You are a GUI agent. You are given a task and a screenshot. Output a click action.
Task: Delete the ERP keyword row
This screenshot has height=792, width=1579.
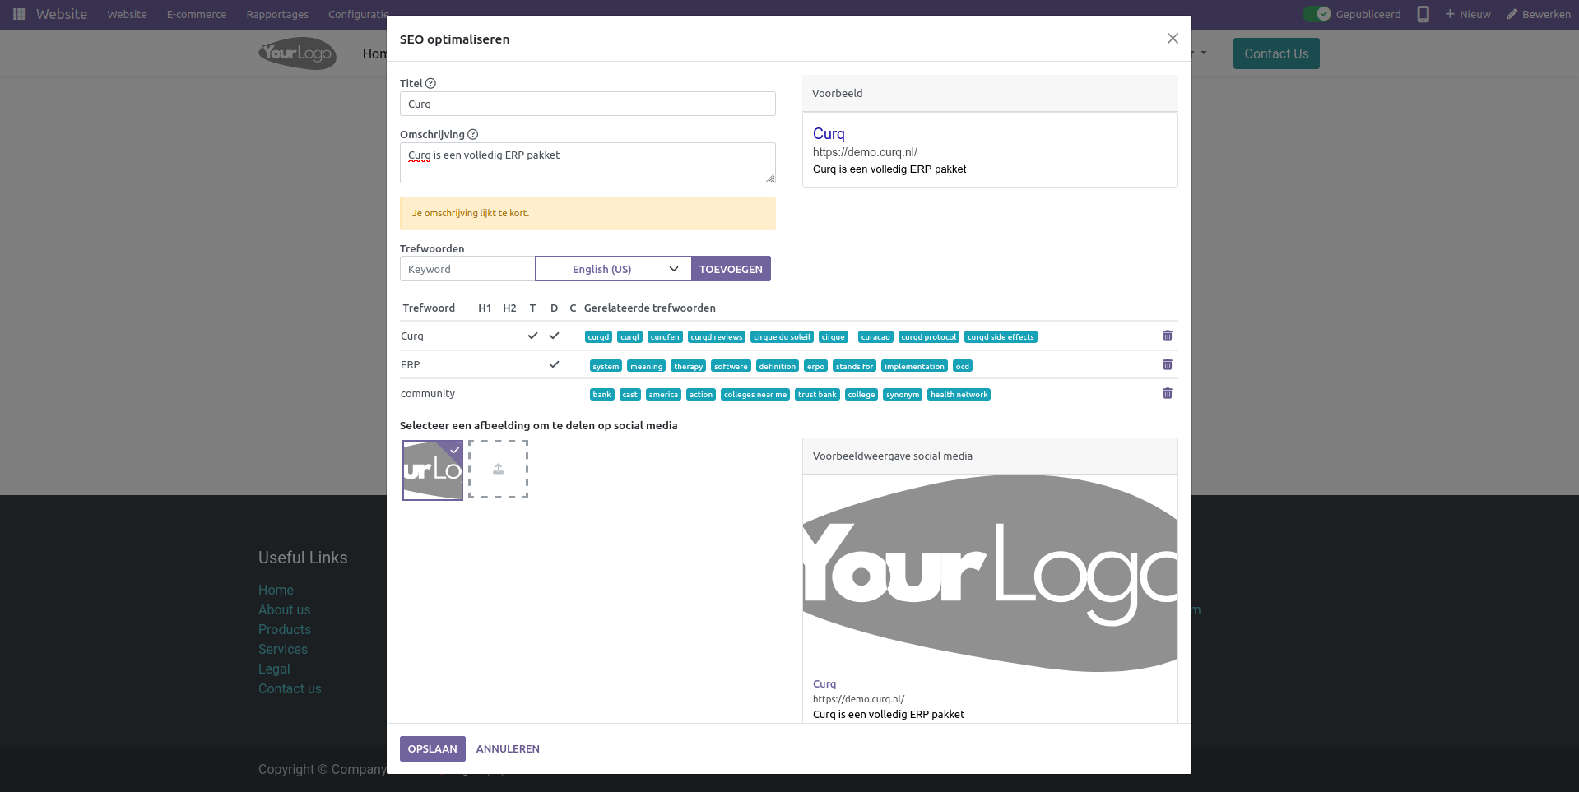tap(1167, 364)
